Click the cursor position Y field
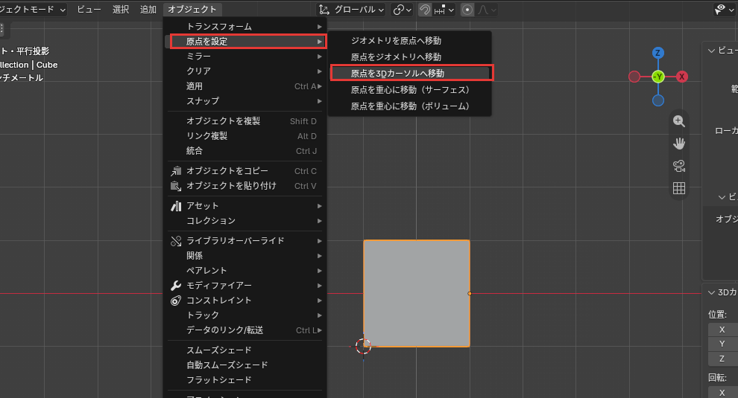The width and height of the screenshot is (738, 398). tap(723, 344)
